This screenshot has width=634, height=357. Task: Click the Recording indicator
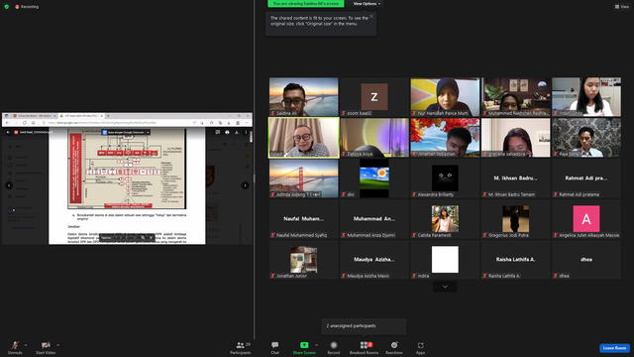tap(27, 7)
